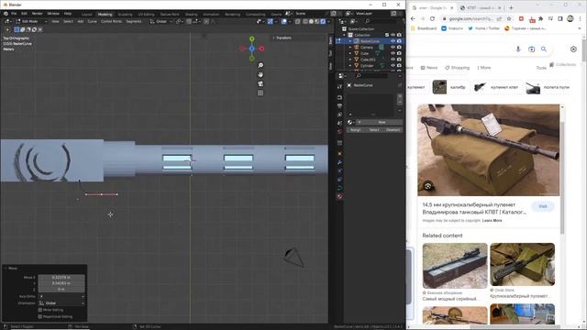Open Output properties tab icon

click(339, 106)
